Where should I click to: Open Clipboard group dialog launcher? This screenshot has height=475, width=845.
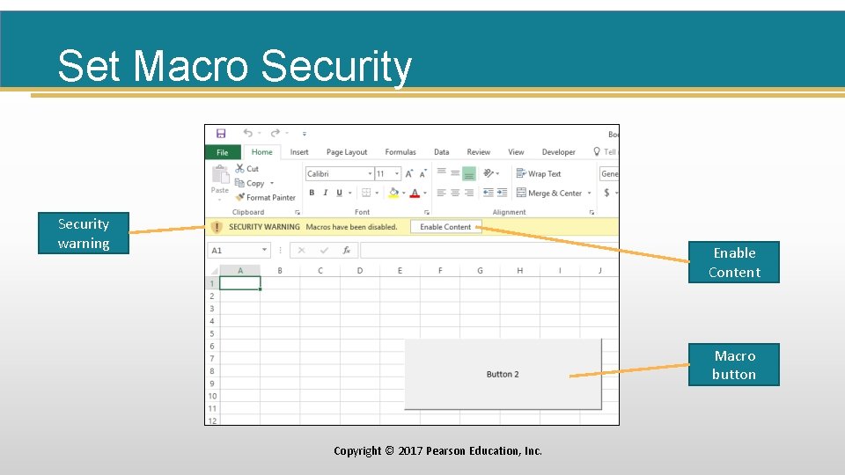click(x=297, y=213)
